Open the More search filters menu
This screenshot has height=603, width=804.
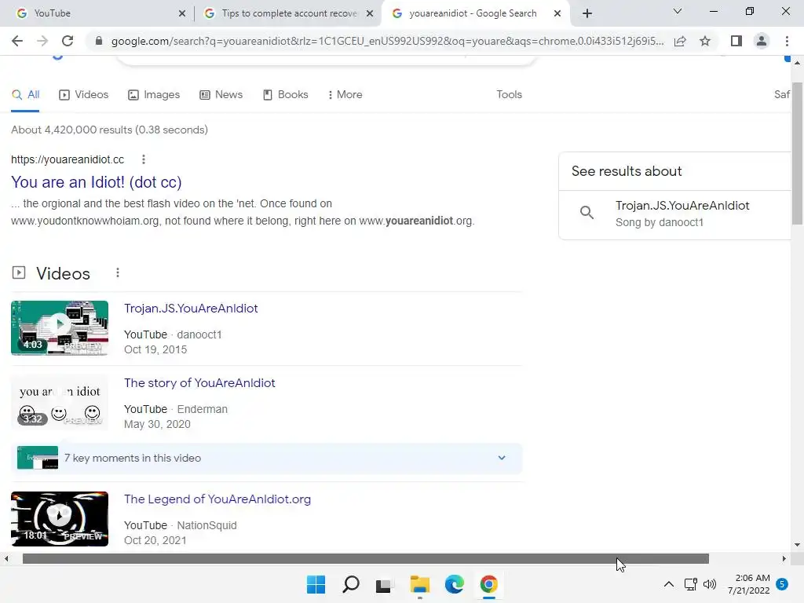point(345,95)
